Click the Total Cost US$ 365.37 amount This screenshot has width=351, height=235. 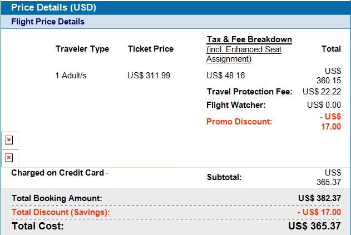tap(314, 226)
